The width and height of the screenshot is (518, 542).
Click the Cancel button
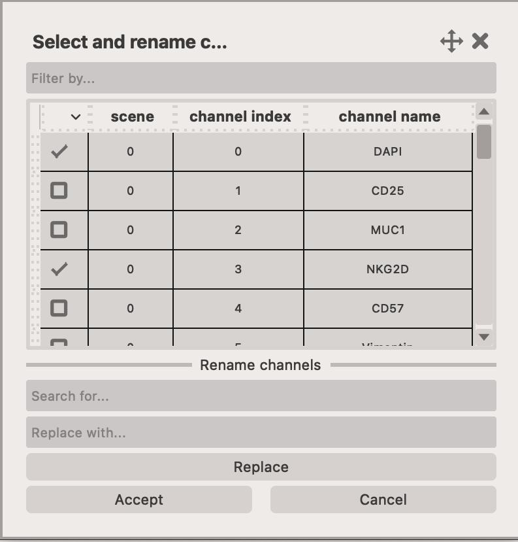(383, 499)
